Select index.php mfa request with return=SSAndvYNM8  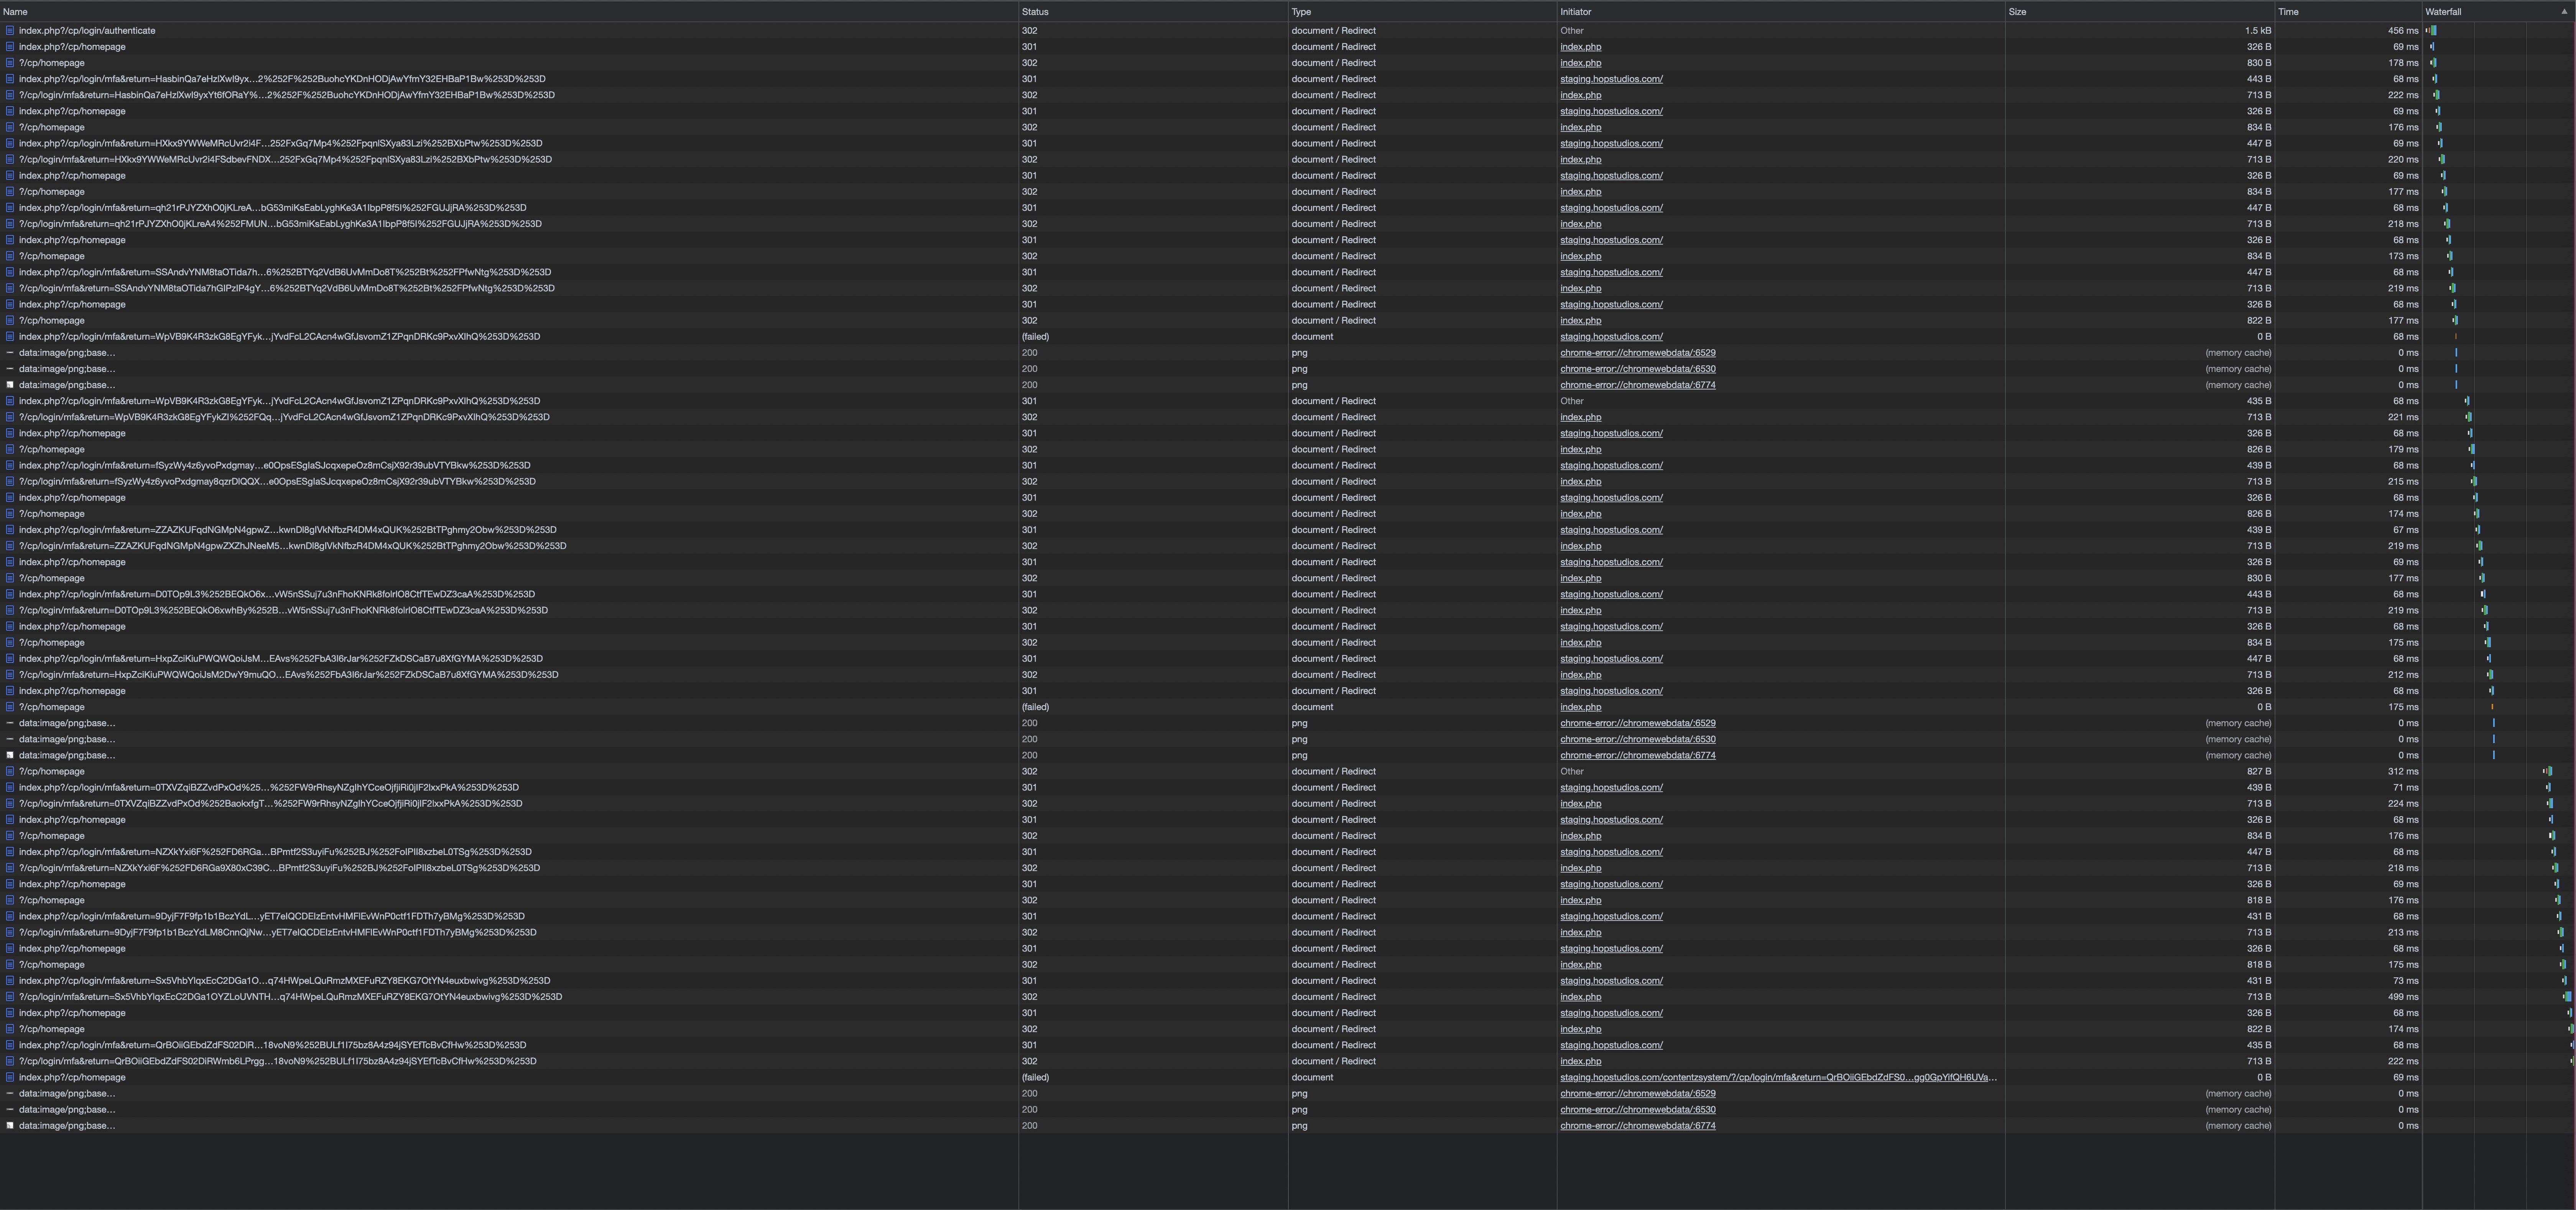click(x=285, y=272)
